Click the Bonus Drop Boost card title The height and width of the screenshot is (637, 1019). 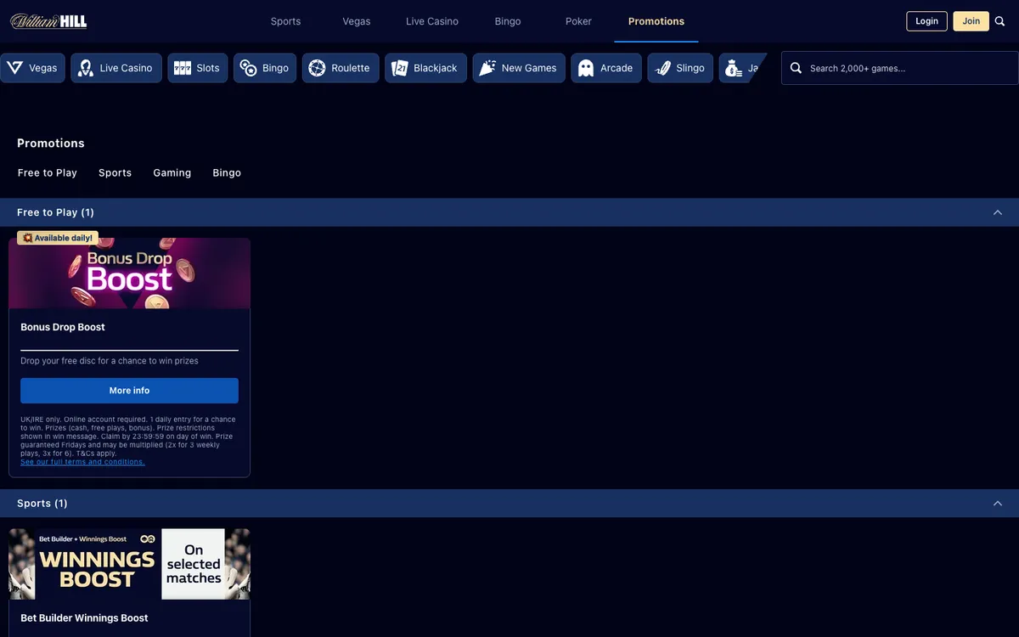tap(63, 327)
